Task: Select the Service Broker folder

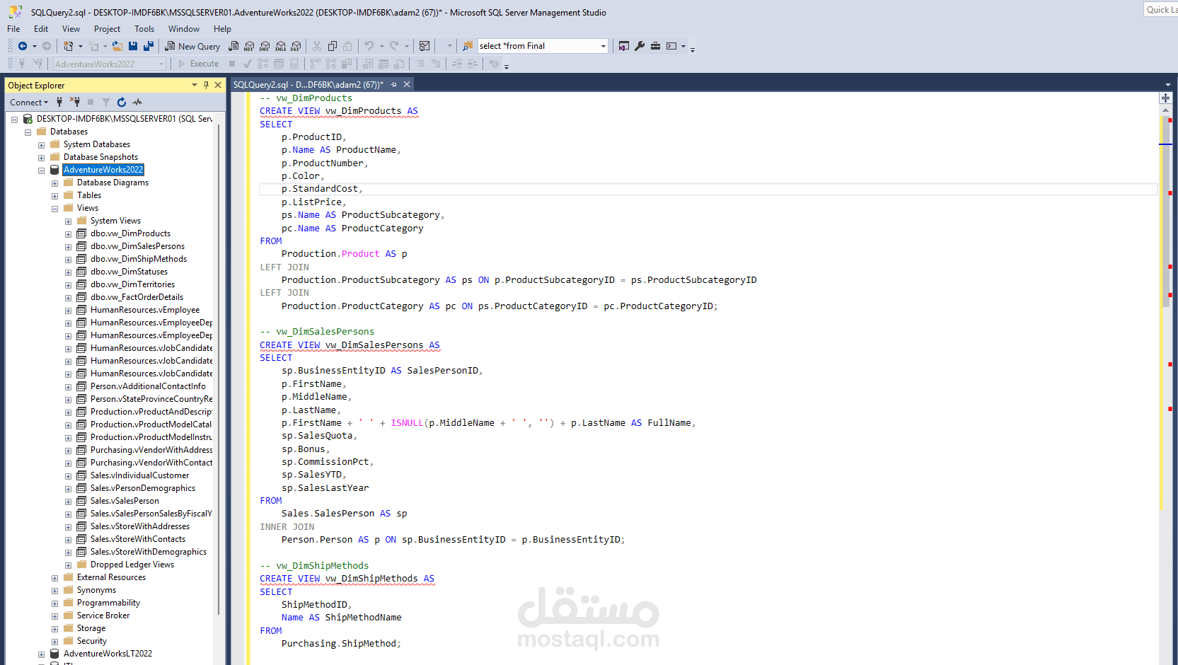Action: pos(103,615)
